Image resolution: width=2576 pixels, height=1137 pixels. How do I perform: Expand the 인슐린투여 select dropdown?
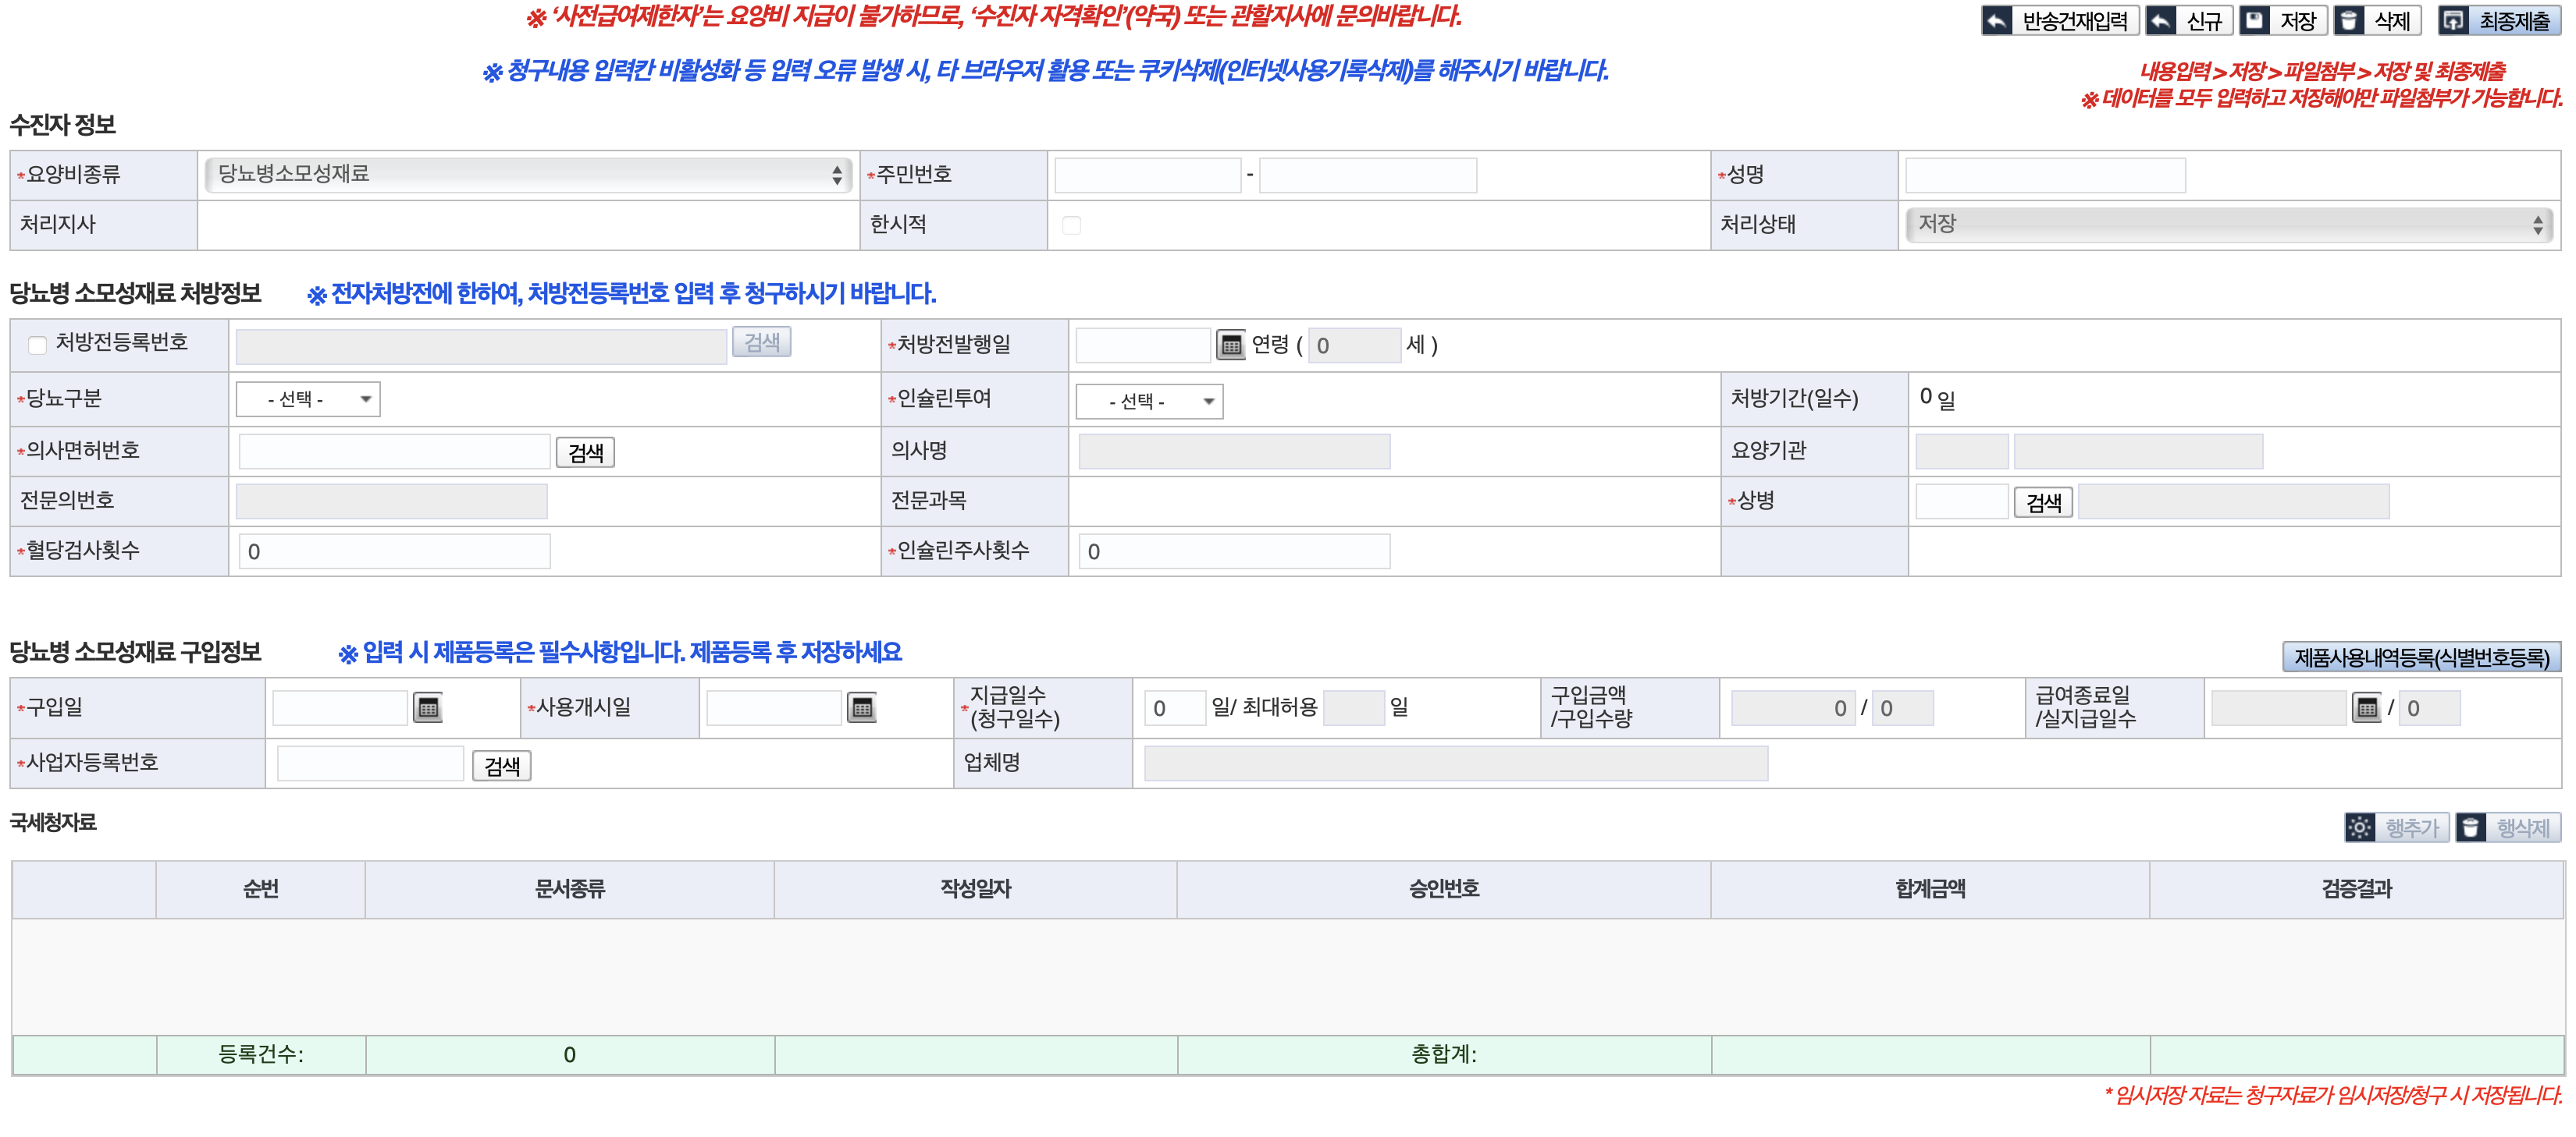1149,402
